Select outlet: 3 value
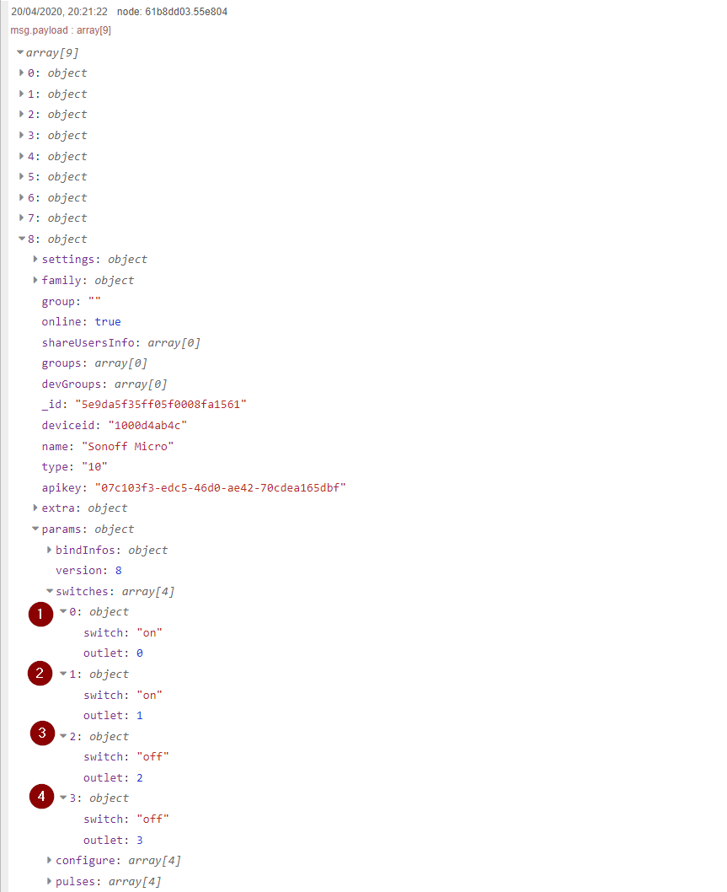This screenshot has height=892, width=727. (139, 841)
